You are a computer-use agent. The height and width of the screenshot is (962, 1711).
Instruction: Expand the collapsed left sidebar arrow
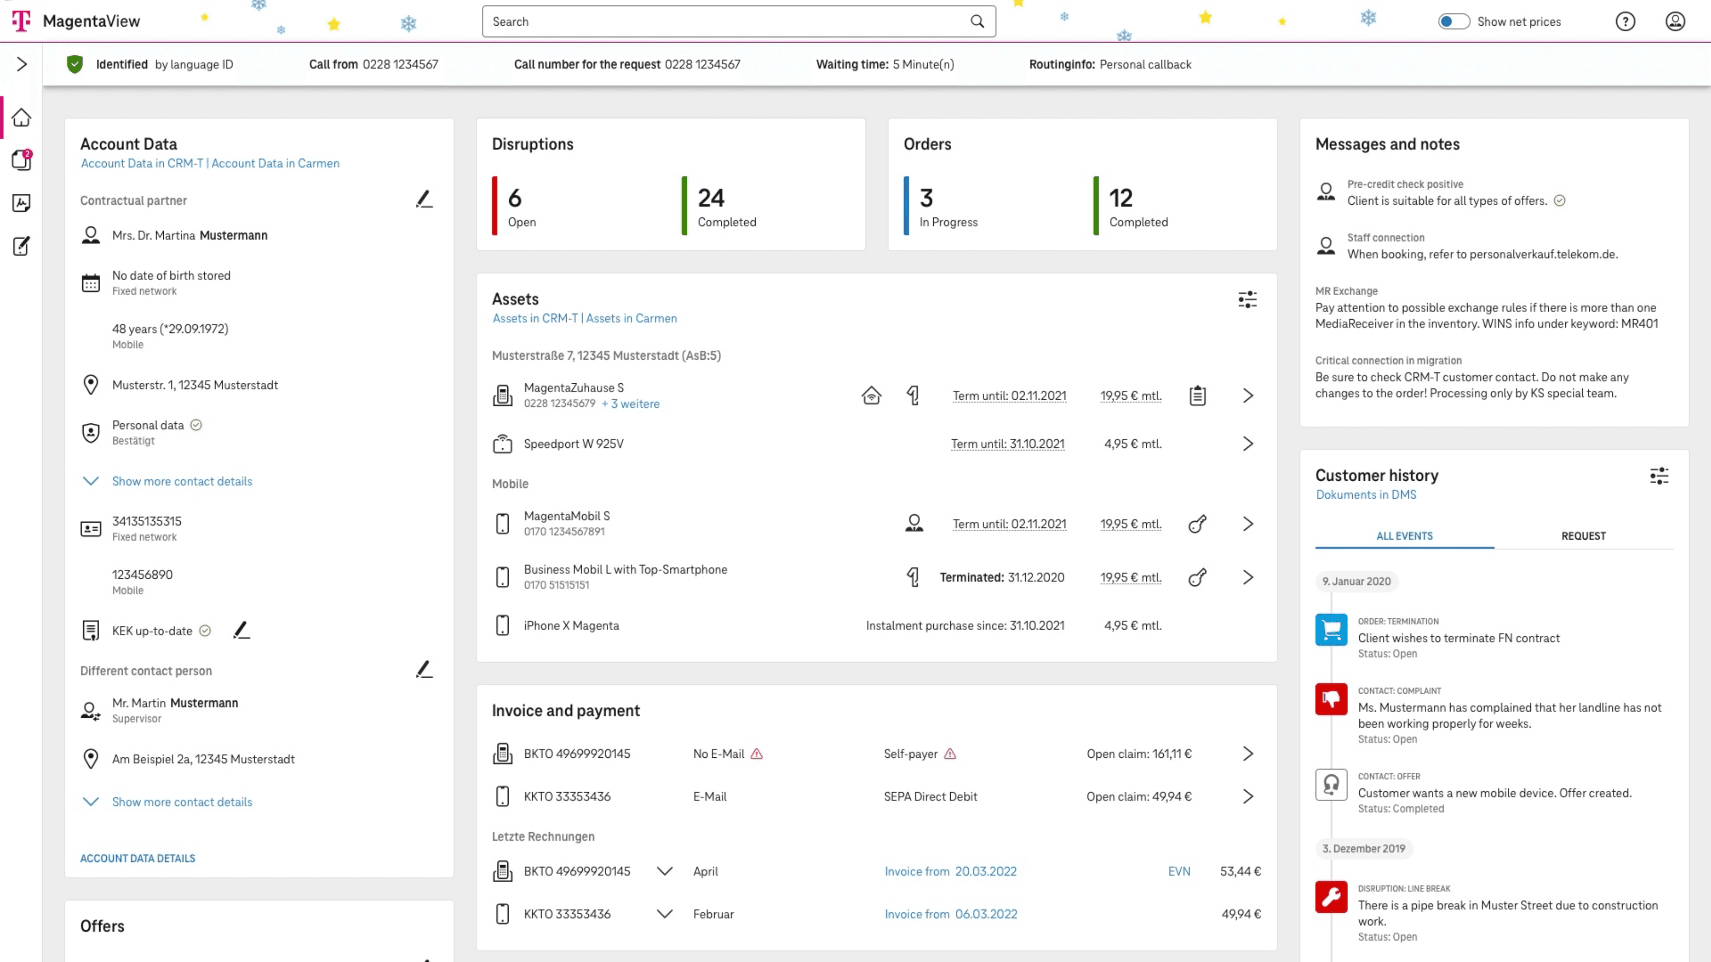point(21,65)
